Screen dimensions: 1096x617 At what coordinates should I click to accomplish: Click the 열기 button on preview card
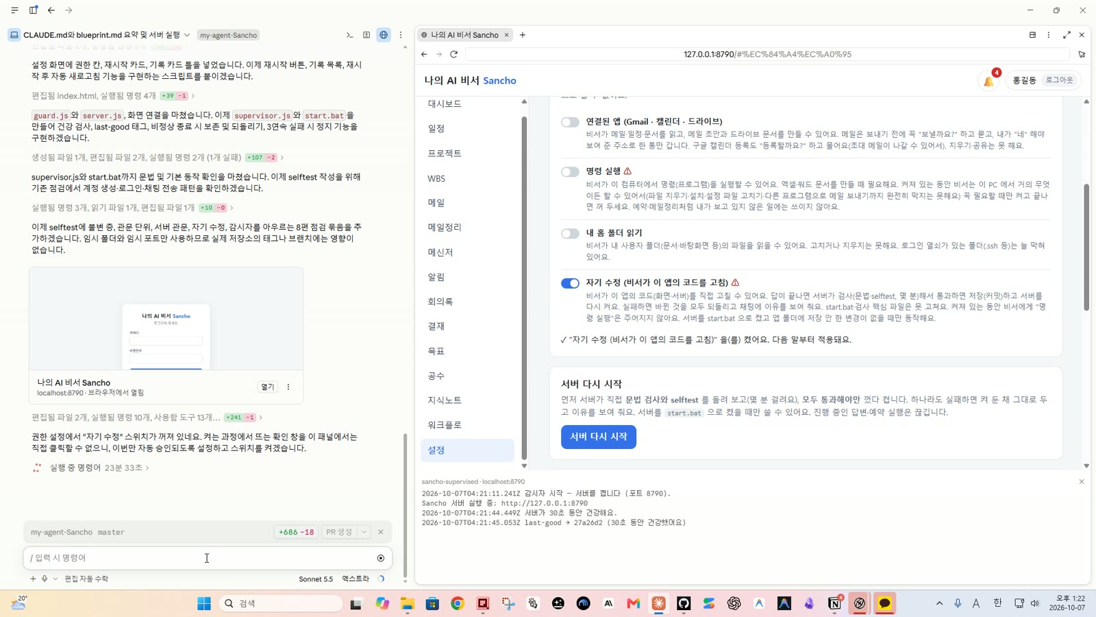click(268, 387)
